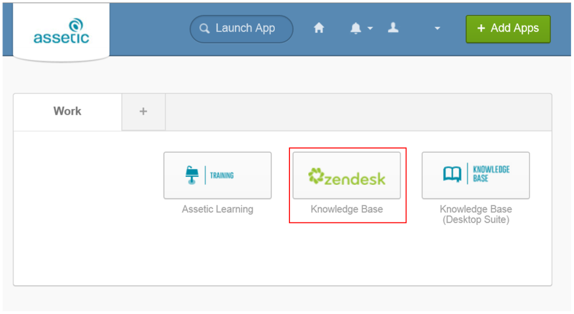Click the user profile icon
The height and width of the screenshot is (314, 574).
tap(393, 28)
